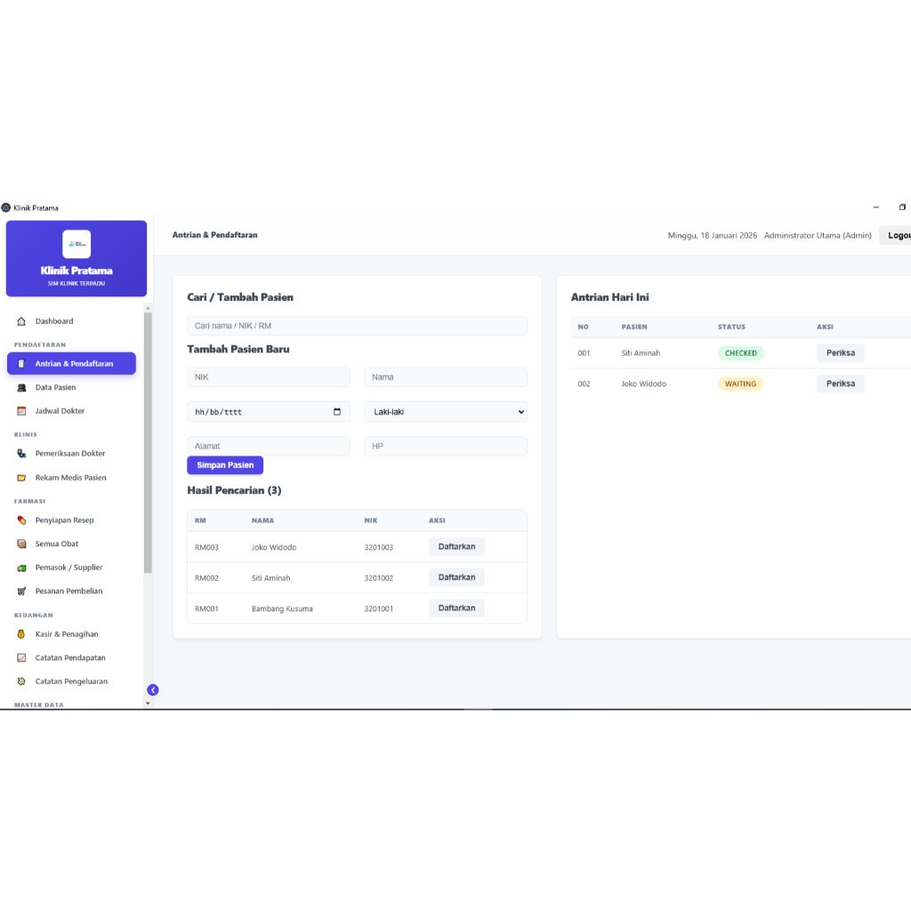Click the Catatan Pengeluaran icon
Viewport: 911px width, 911px height.
click(x=21, y=681)
